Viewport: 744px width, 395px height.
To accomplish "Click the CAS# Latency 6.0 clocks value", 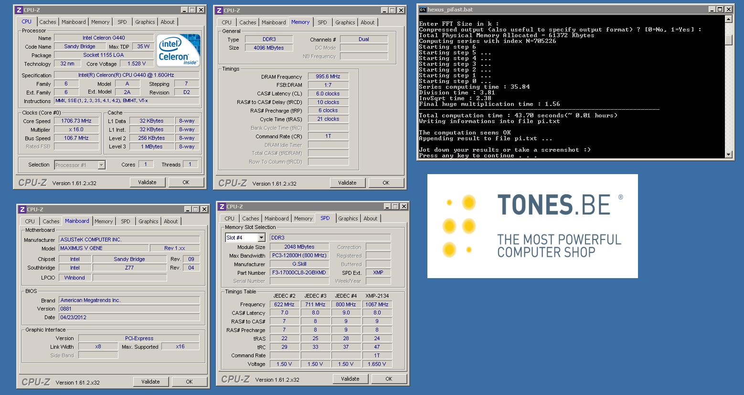I will pos(328,94).
